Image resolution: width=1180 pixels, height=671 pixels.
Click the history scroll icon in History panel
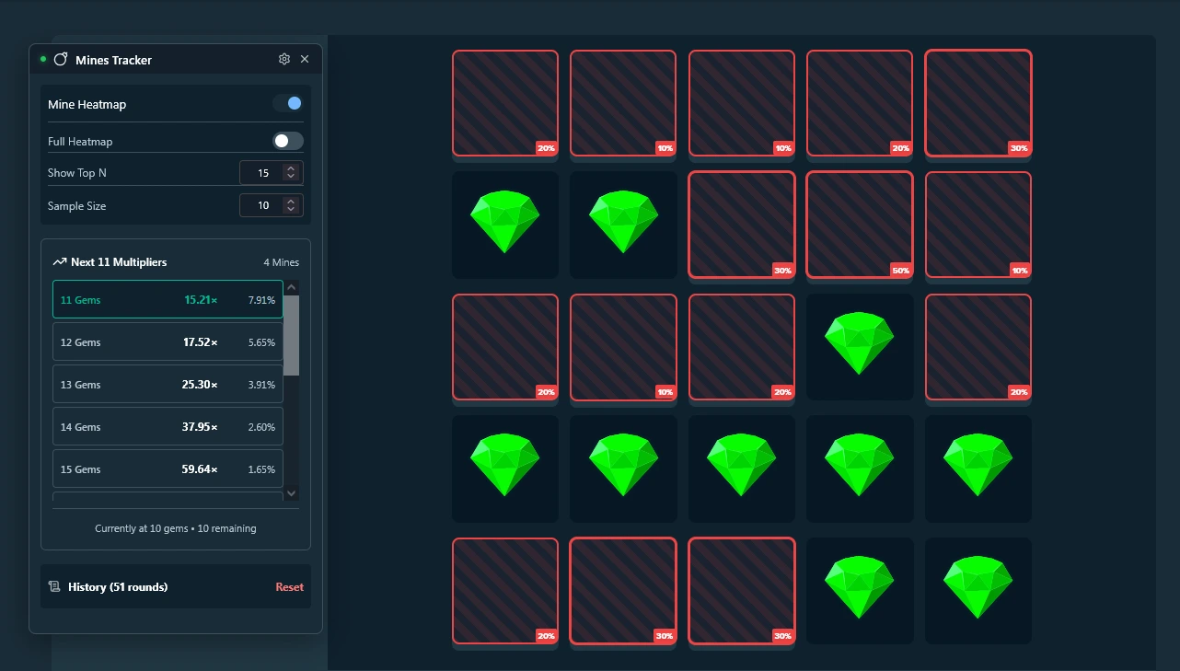point(55,586)
